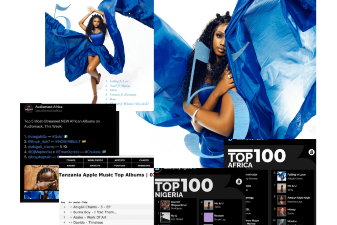The height and width of the screenshot is (225, 337).
Task: Click the Falling in Love album art
Action: [x=281, y=176]
